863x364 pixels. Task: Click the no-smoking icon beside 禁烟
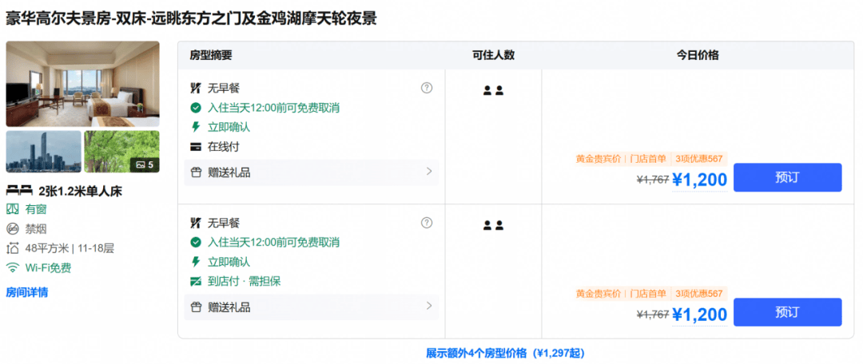coord(12,229)
